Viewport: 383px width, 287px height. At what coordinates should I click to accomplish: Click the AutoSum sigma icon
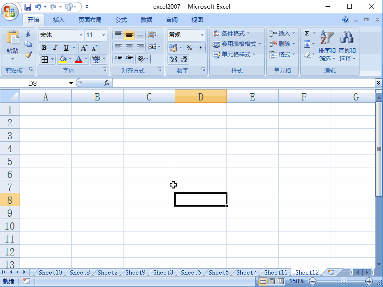tap(307, 33)
